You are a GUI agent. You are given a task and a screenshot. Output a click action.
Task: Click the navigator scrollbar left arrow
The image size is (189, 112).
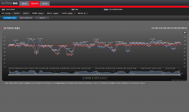point(9,75)
